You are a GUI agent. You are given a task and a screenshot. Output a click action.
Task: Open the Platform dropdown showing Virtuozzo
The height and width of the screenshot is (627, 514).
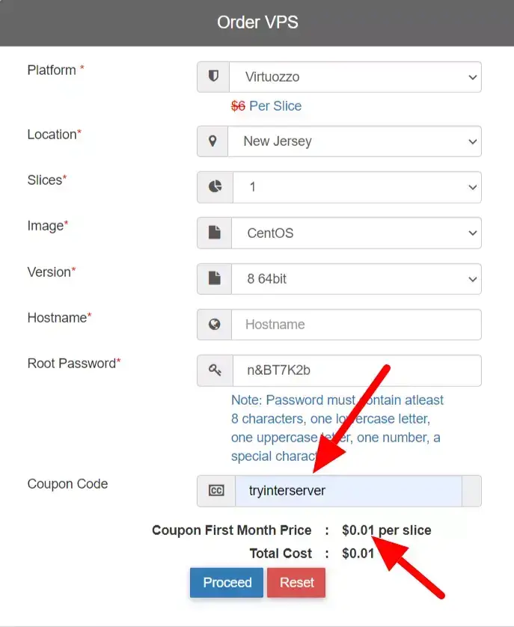click(x=355, y=76)
